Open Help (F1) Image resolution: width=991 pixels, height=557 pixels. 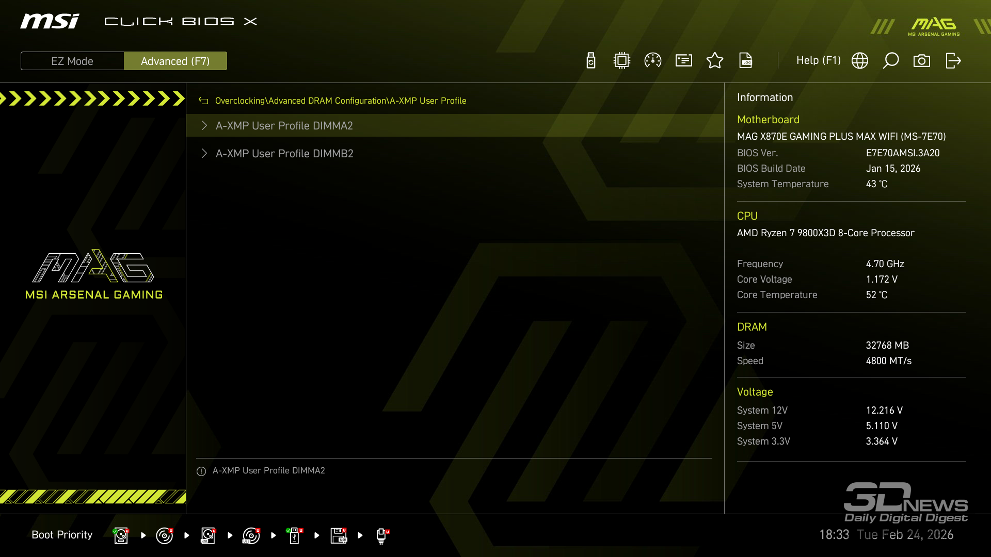(818, 61)
